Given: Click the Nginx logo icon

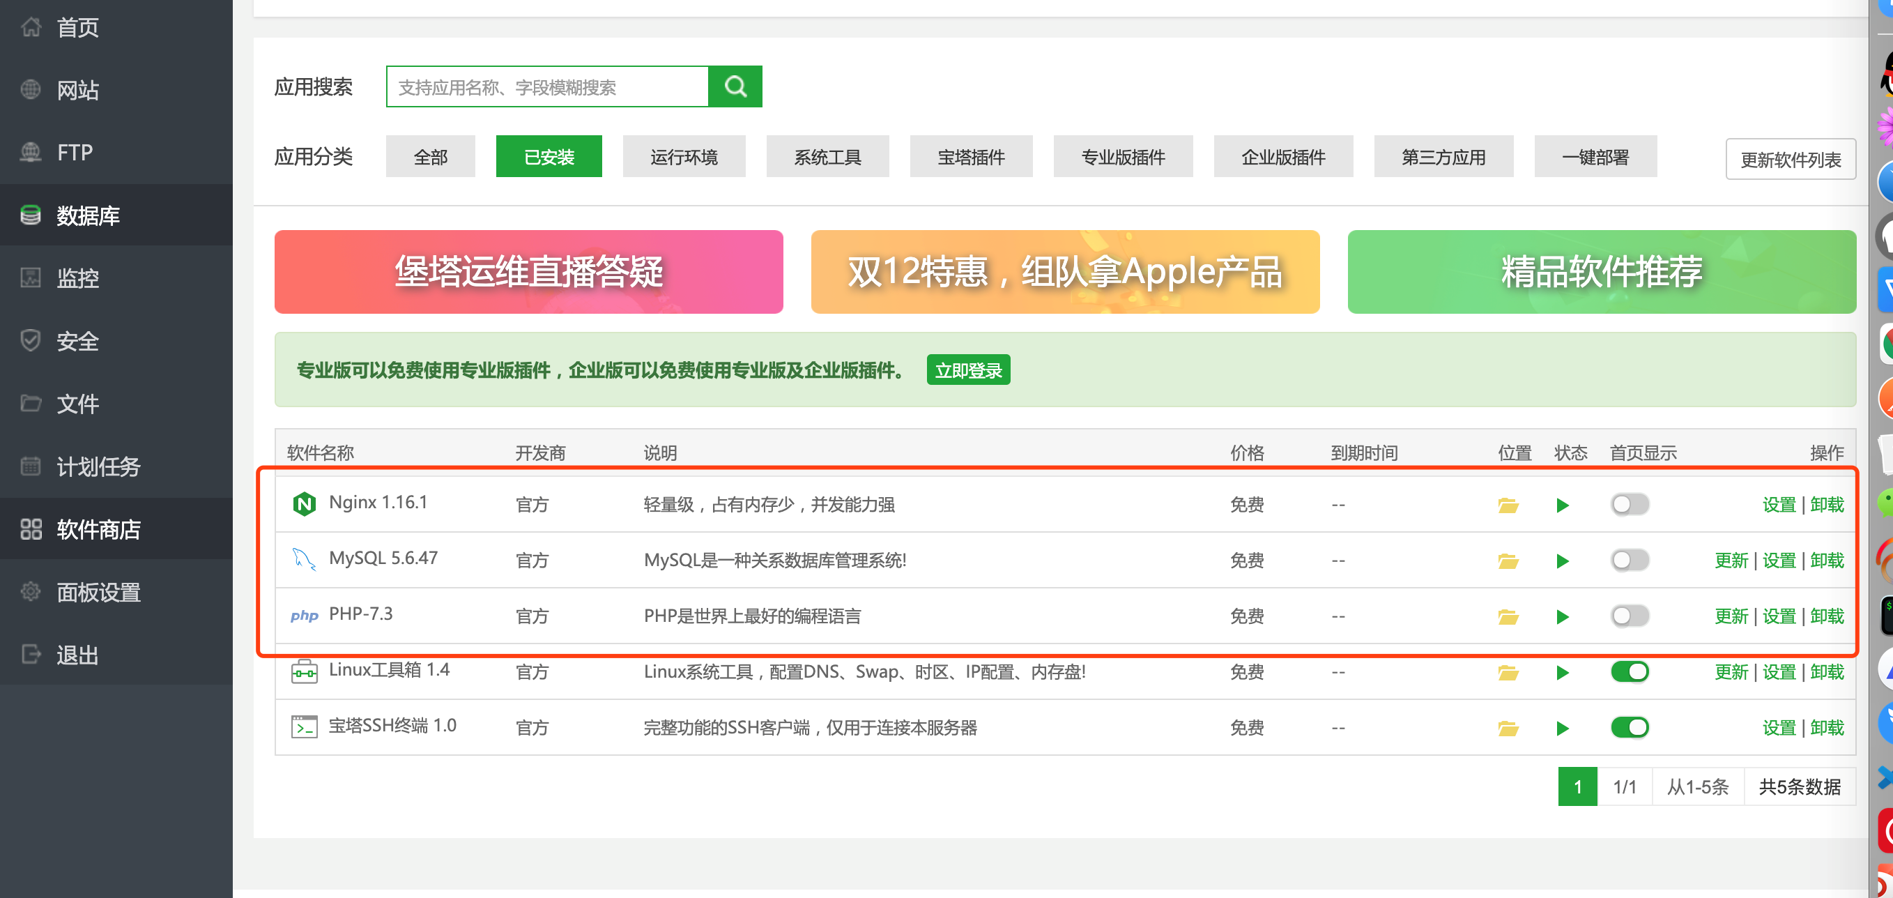Looking at the screenshot, I should tap(304, 504).
